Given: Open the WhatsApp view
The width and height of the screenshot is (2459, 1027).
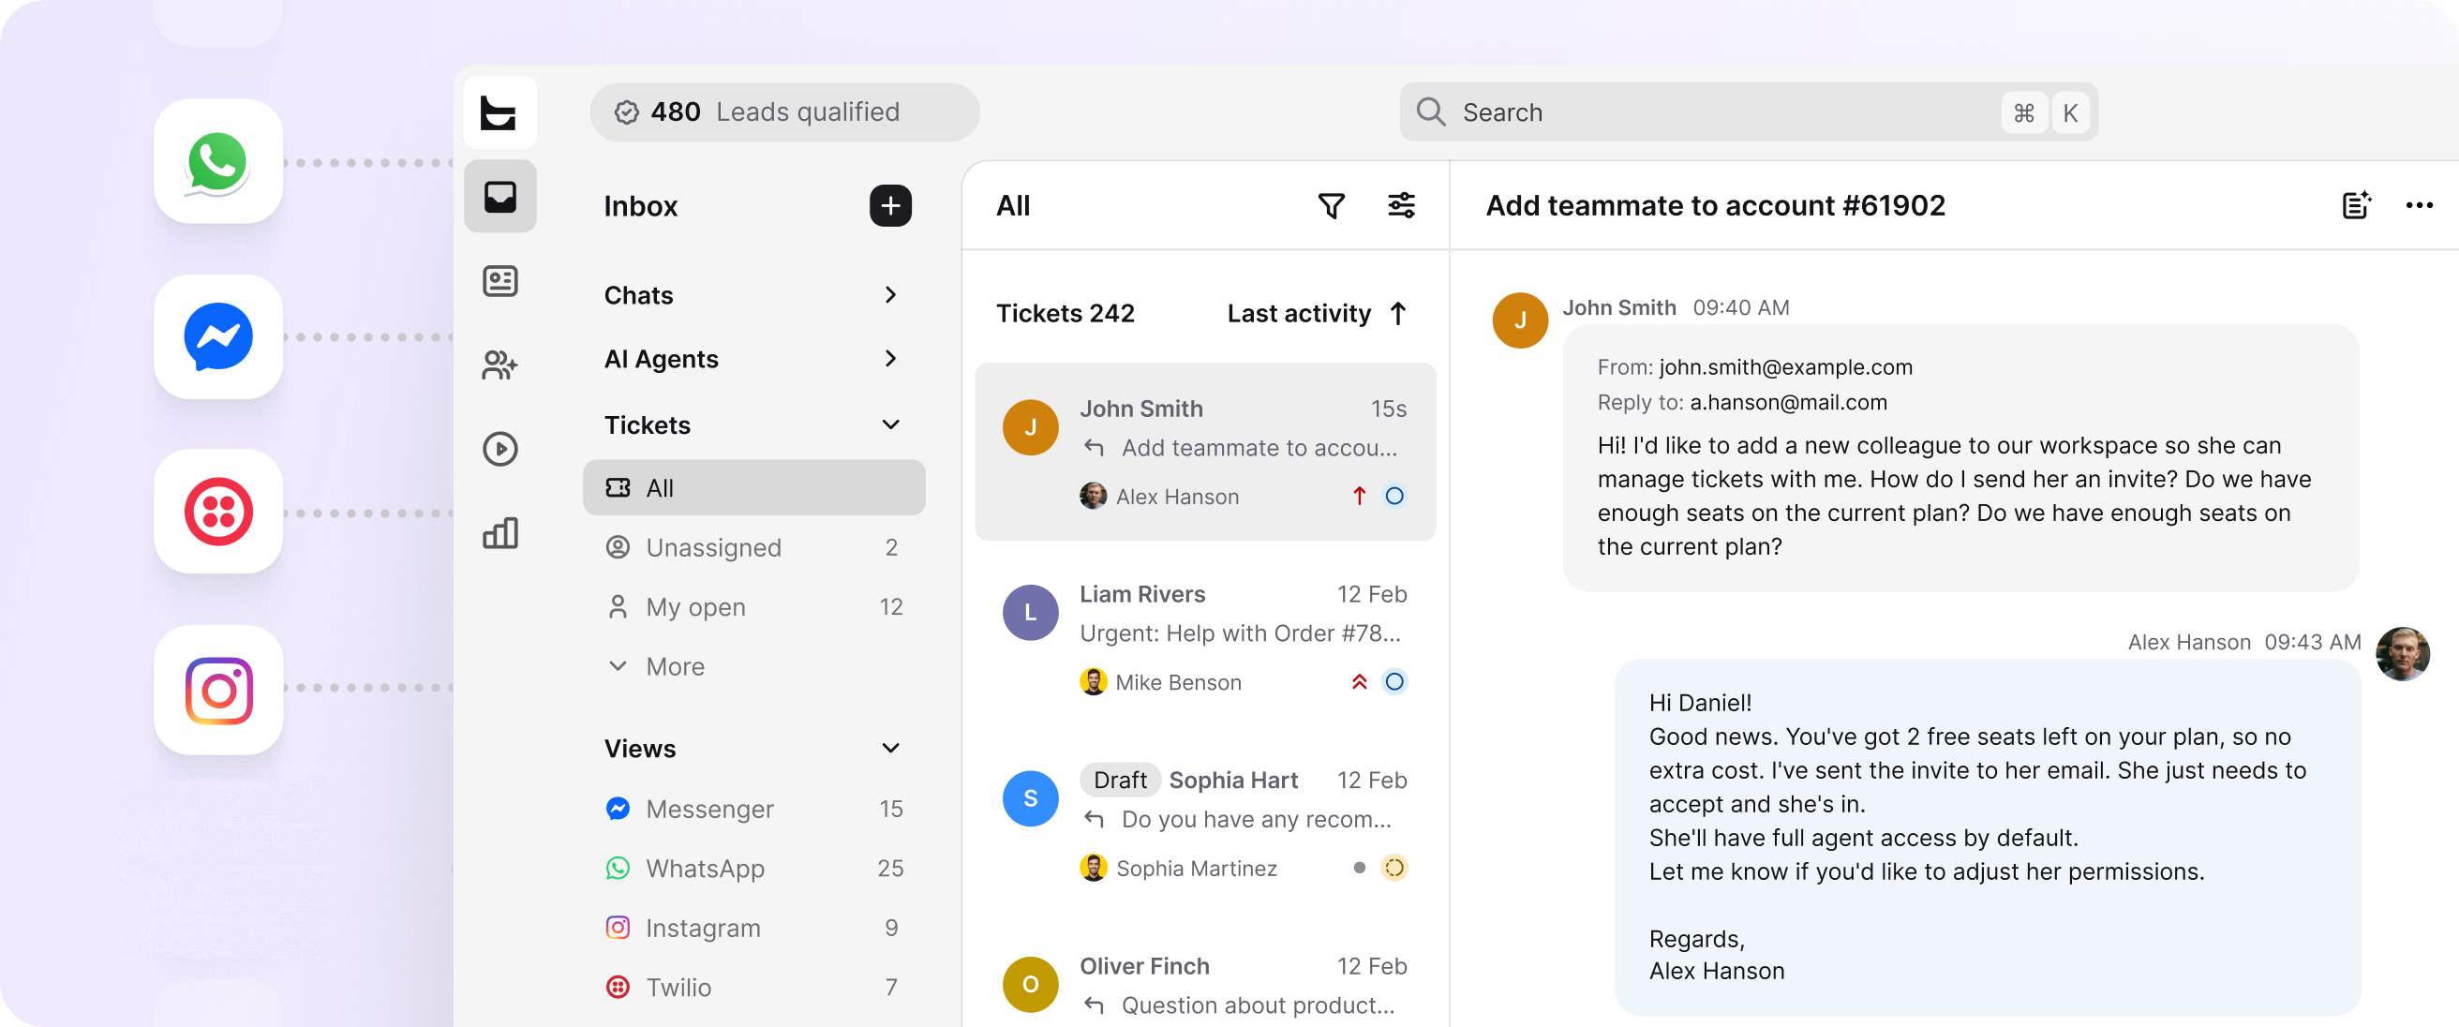Looking at the screenshot, I should [x=753, y=868].
